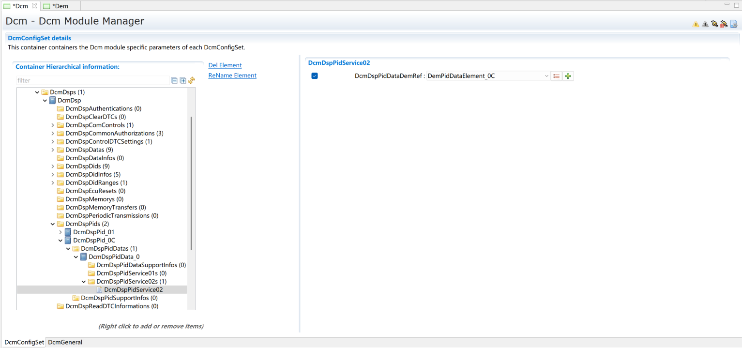This screenshot has height=348, width=742.
Task: Expand the DcmDspPid_01 tree node
Action: [x=61, y=232]
